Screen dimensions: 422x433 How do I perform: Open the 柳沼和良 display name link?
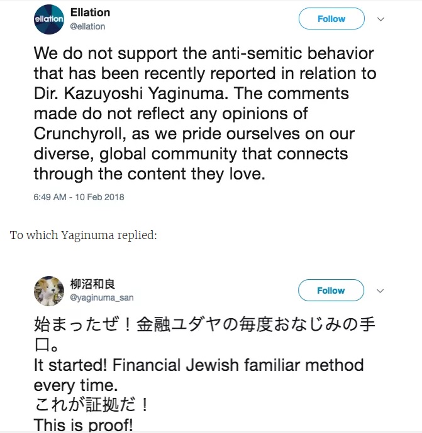(x=92, y=284)
